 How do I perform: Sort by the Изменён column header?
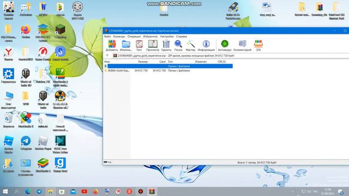coord(201,62)
